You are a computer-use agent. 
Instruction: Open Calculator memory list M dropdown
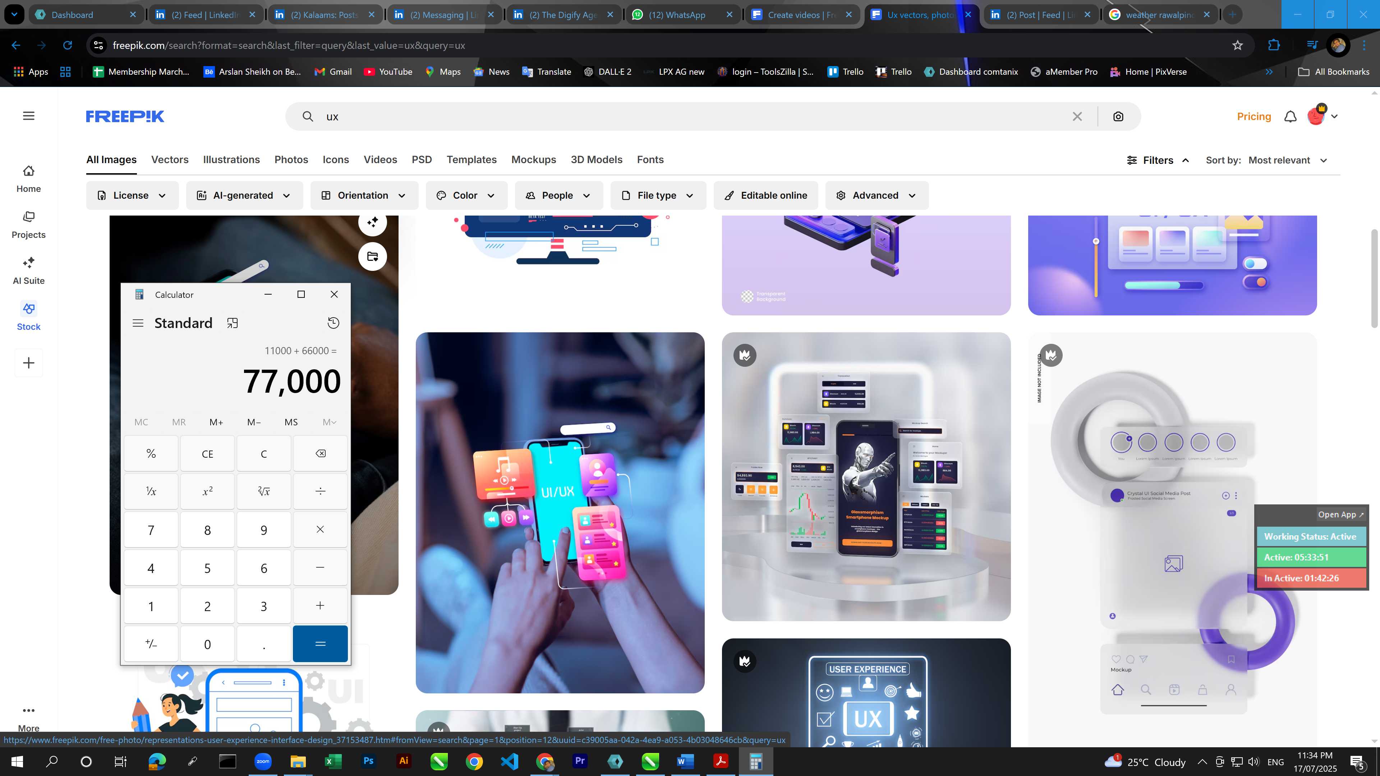tap(330, 422)
